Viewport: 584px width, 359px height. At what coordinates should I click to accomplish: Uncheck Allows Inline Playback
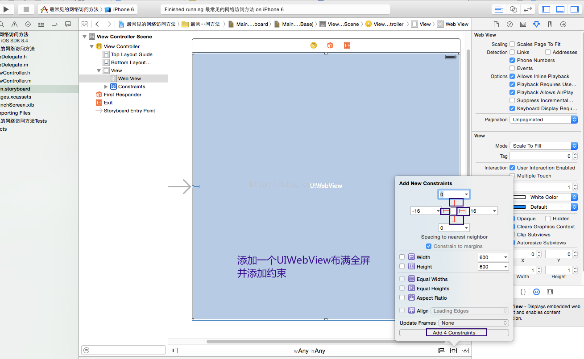[x=512, y=76]
